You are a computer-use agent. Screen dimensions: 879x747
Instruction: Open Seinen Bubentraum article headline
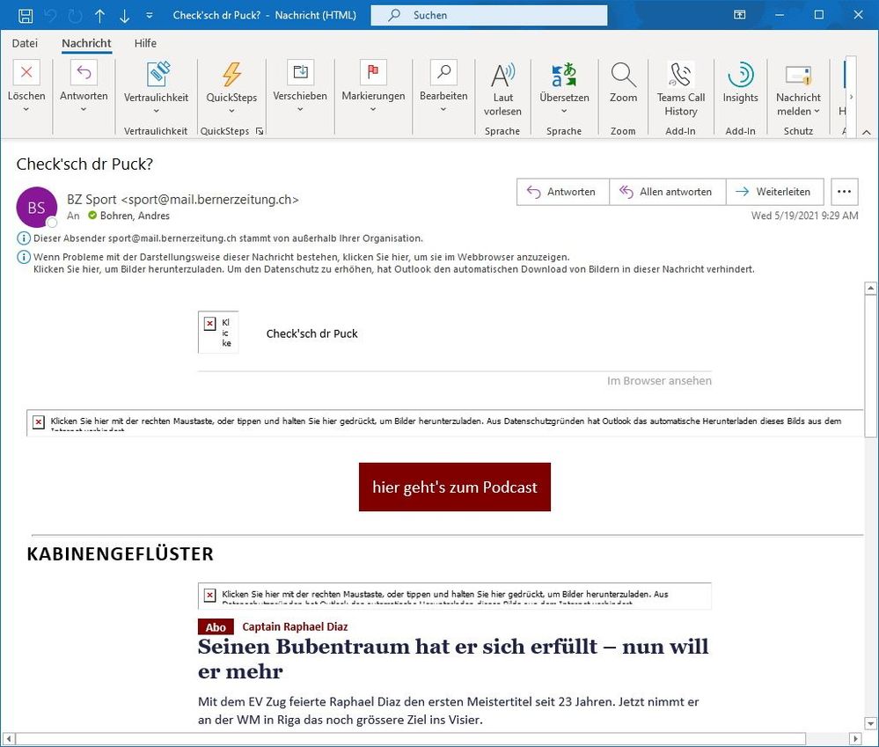pos(453,658)
